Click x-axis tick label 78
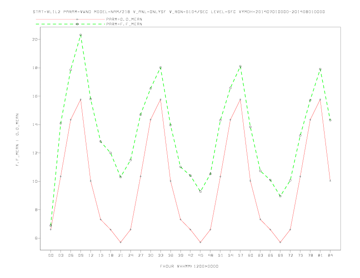 [310, 255]
